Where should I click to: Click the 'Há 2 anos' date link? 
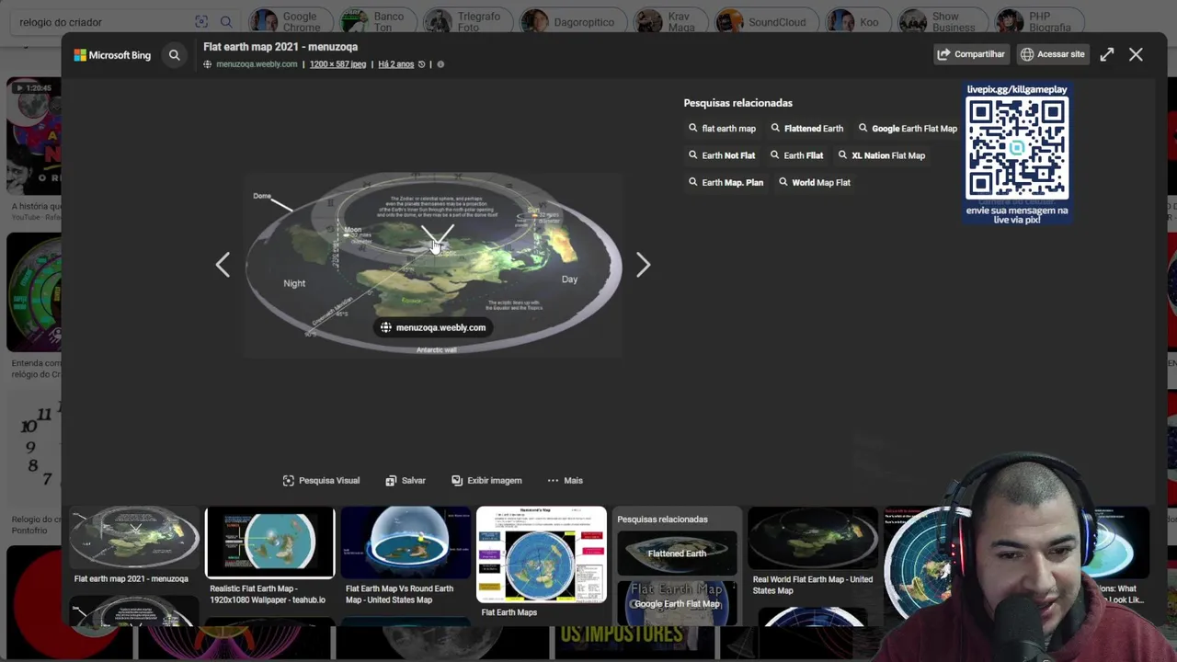click(395, 64)
